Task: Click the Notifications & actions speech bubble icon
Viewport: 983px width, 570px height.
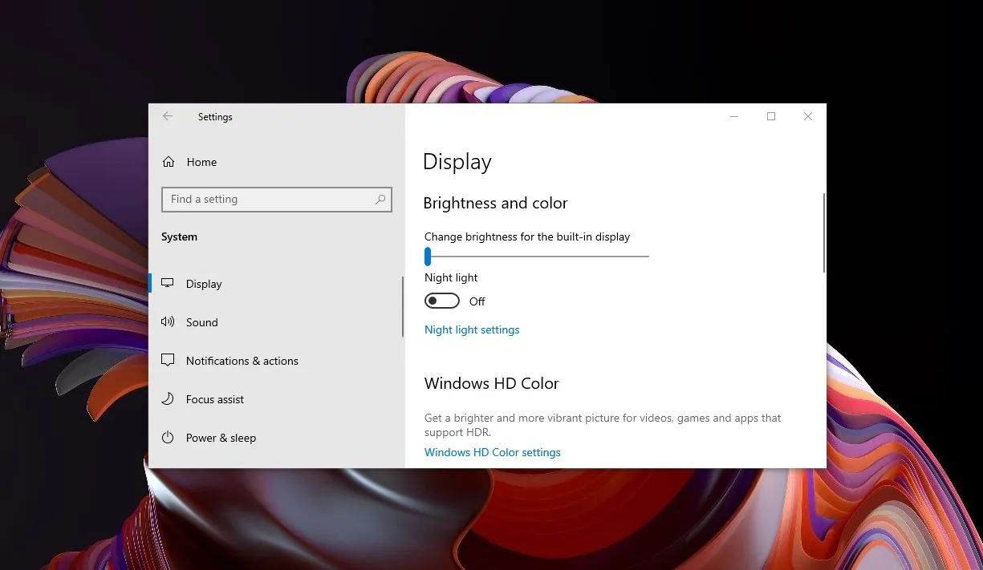Action: pyautogui.click(x=168, y=361)
